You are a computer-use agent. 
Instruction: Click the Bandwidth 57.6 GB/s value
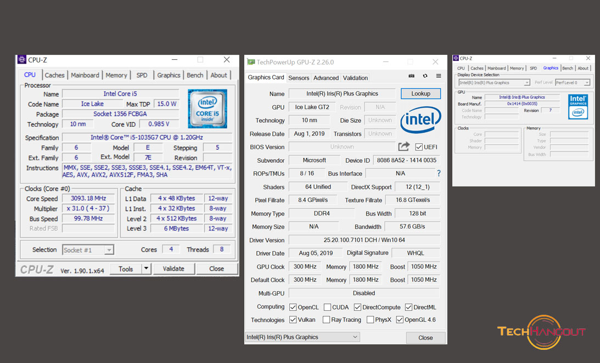pyautogui.click(x=412, y=226)
